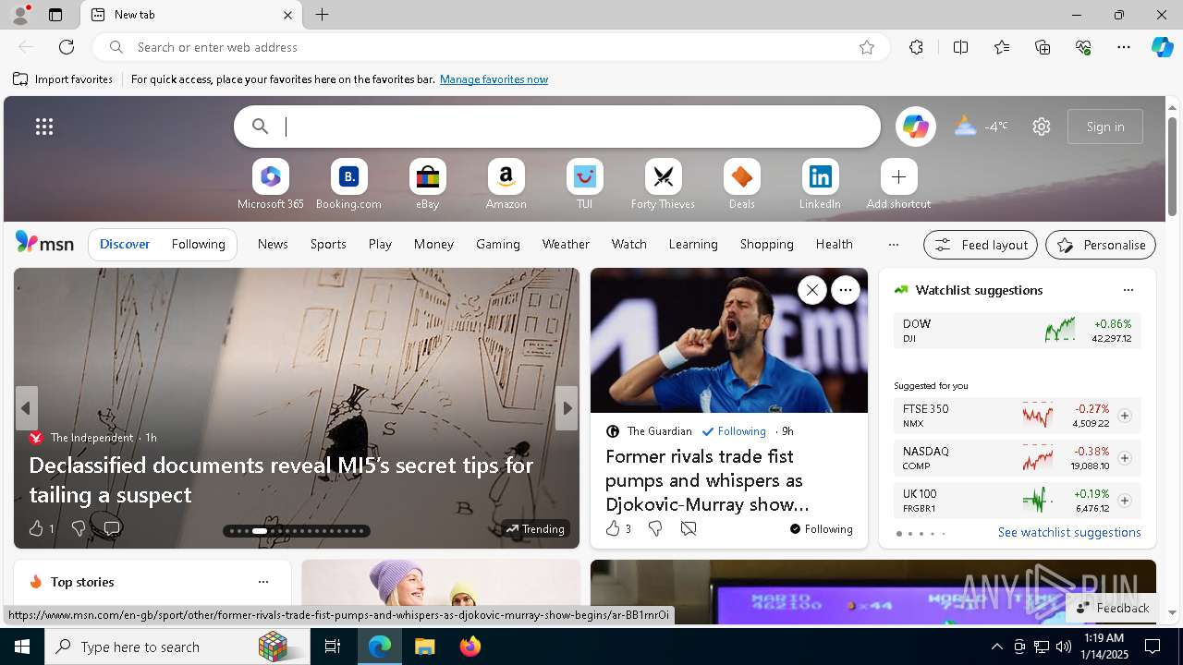The image size is (1183, 665).
Task: Open the browser profile icon
Action: pyautogui.click(x=20, y=15)
